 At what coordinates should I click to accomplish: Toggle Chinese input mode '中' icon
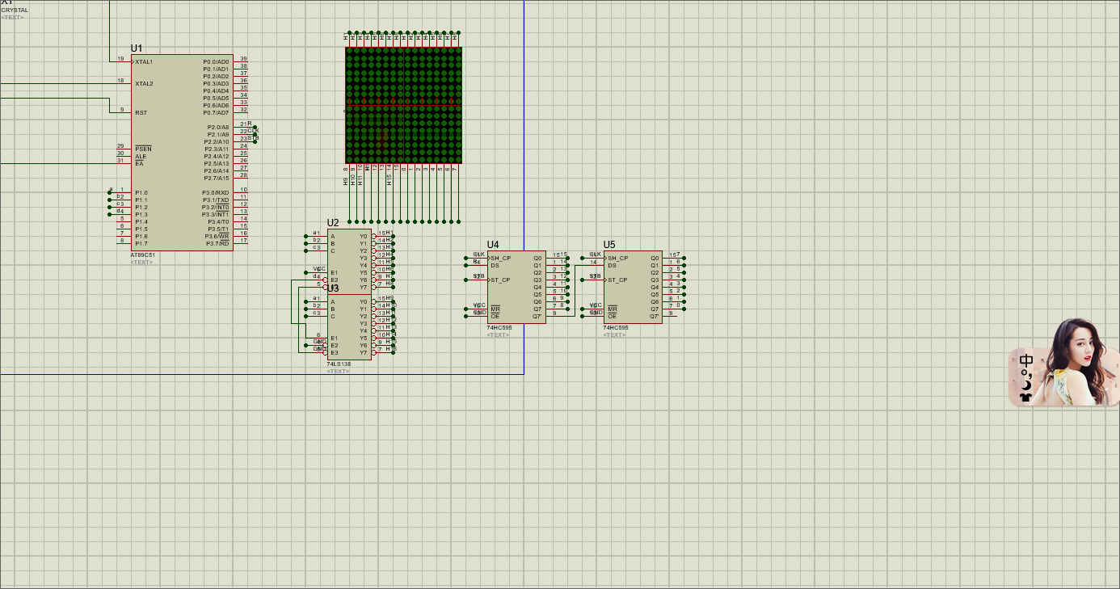click(x=1026, y=360)
